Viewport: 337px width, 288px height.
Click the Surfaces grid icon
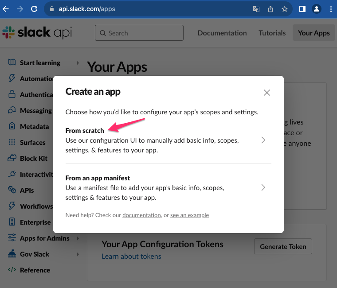coord(12,142)
